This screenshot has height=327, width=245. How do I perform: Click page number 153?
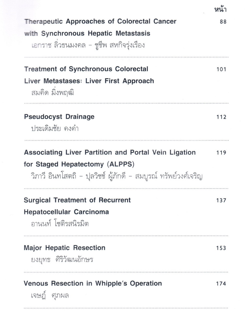click(221, 248)
